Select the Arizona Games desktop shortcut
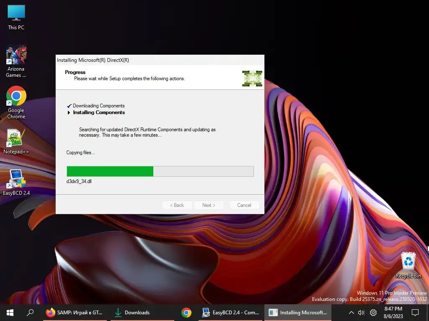This screenshot has height=321, width=429. (16, 61)
